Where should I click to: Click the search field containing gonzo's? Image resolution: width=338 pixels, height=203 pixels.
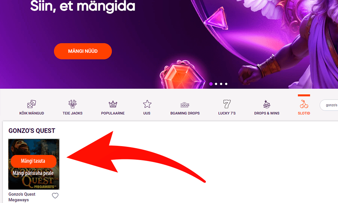(329, 105)
